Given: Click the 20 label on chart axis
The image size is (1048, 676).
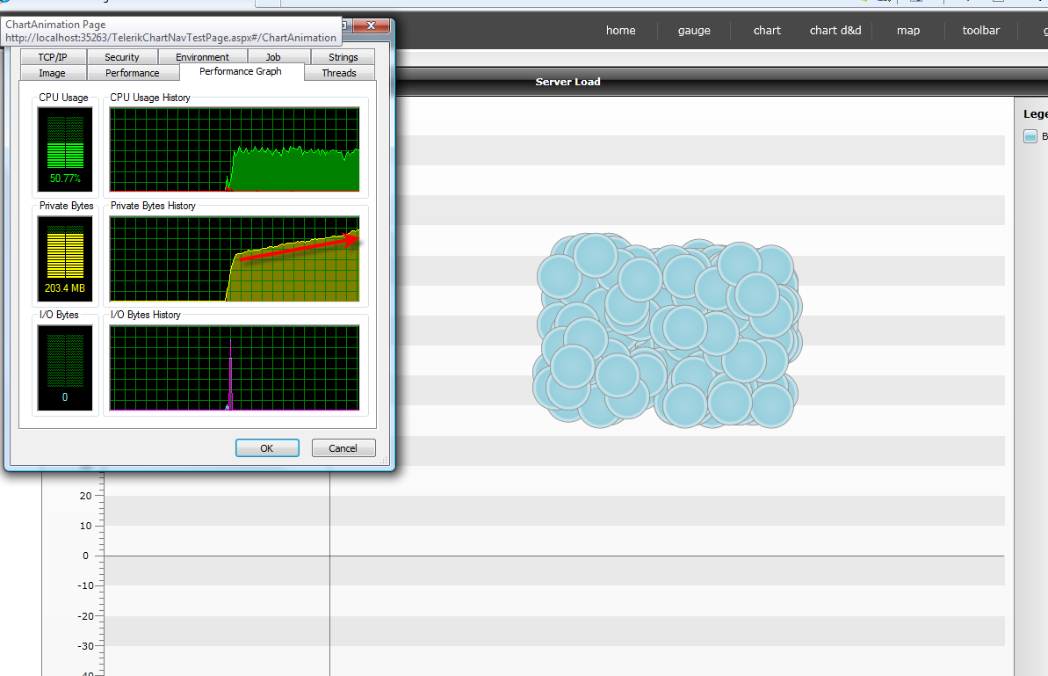Looking at the screenshot, I should [x=85, y=496].
